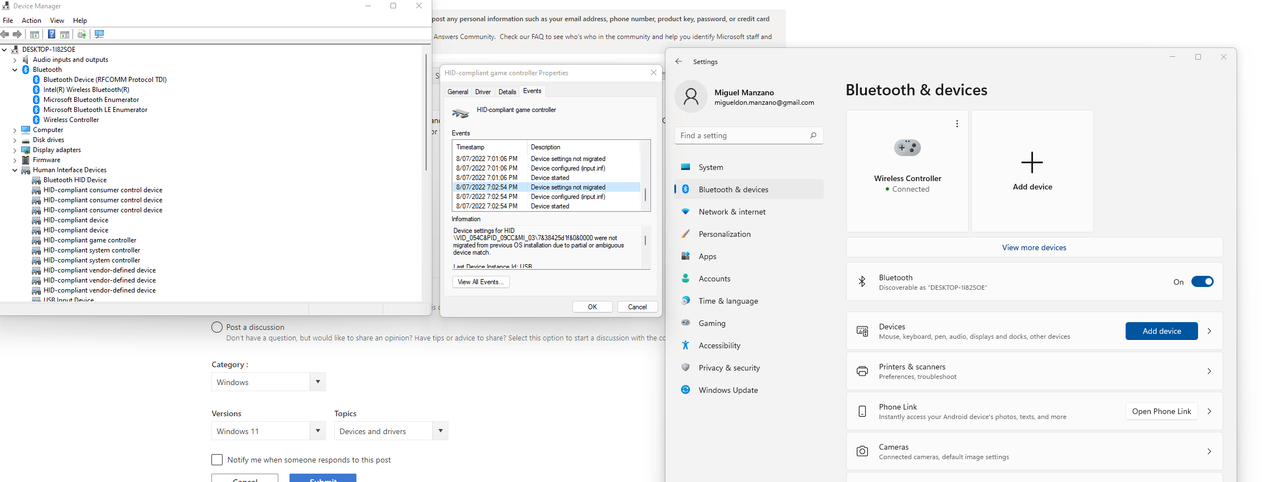This screenshot has height=482, width=1284.
Task: Open the File menu in Device Manager
Action: (x=8, y=21)
